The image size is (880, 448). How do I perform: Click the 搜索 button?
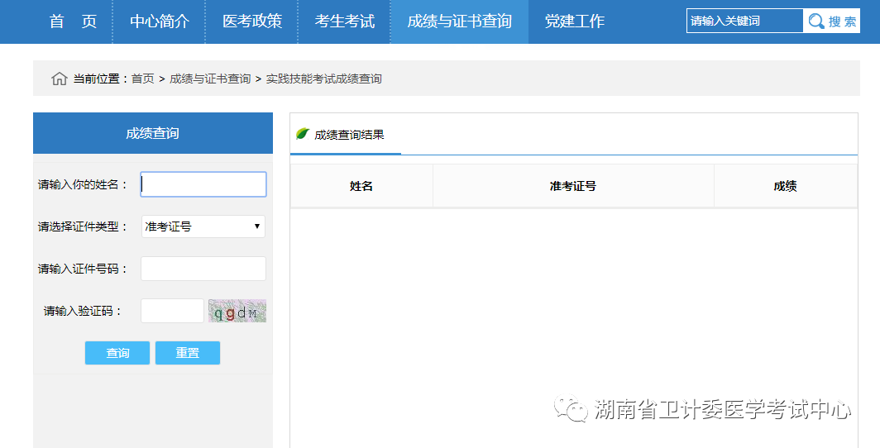click(832, 21)
